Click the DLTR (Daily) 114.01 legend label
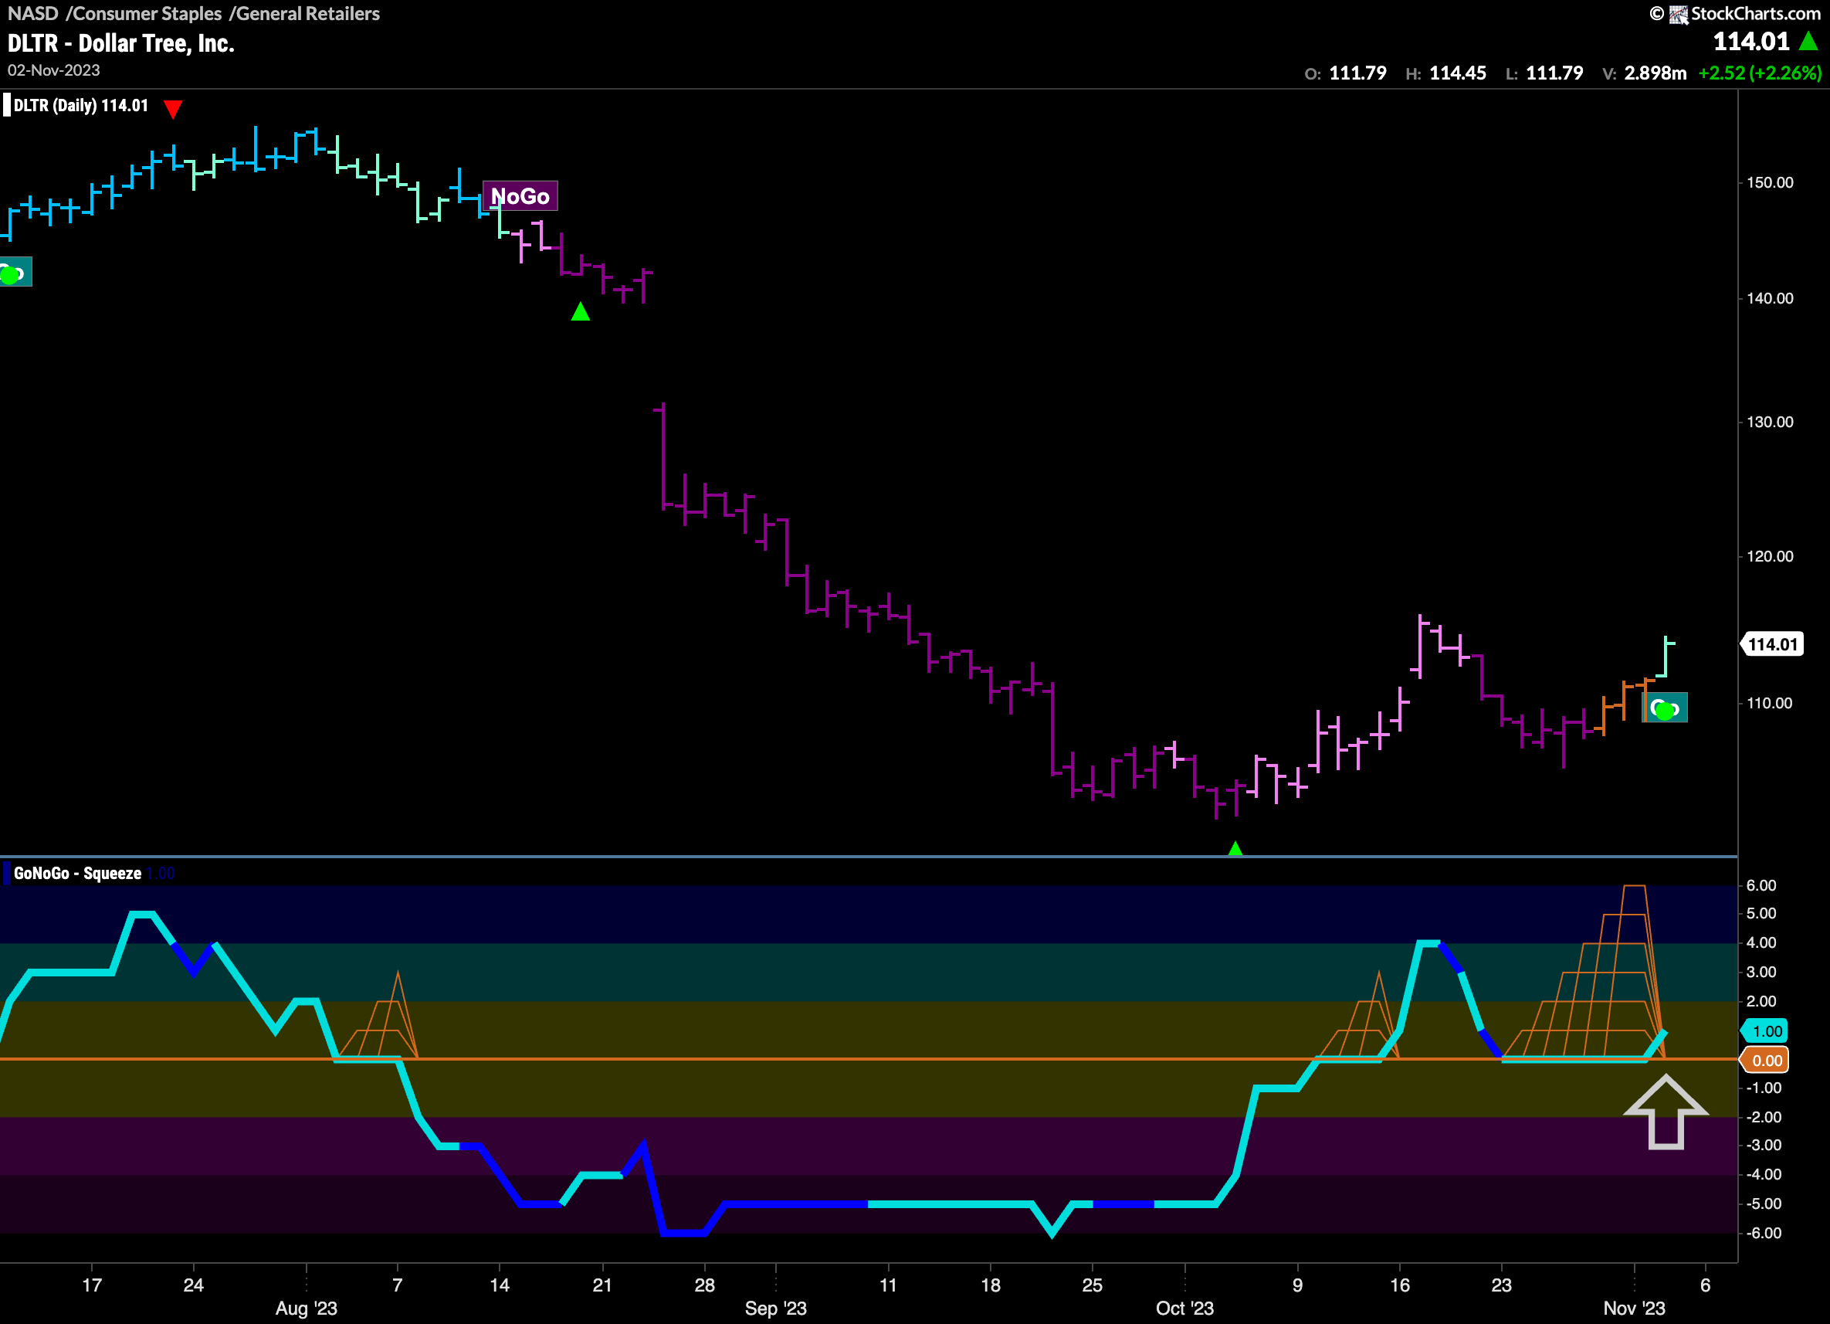This screenshot has height=1324, width=1830. click(x=80, y=106)
